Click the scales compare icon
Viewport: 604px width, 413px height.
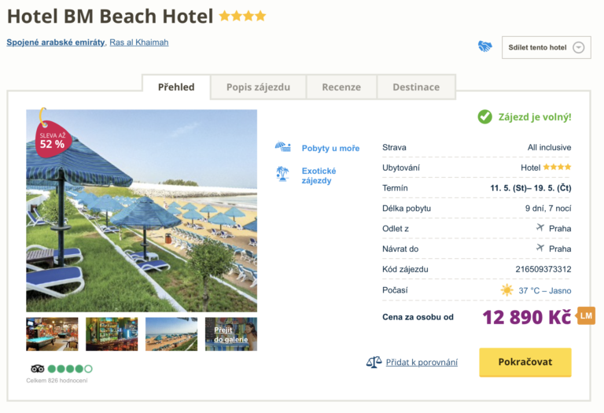click(374, 363)
